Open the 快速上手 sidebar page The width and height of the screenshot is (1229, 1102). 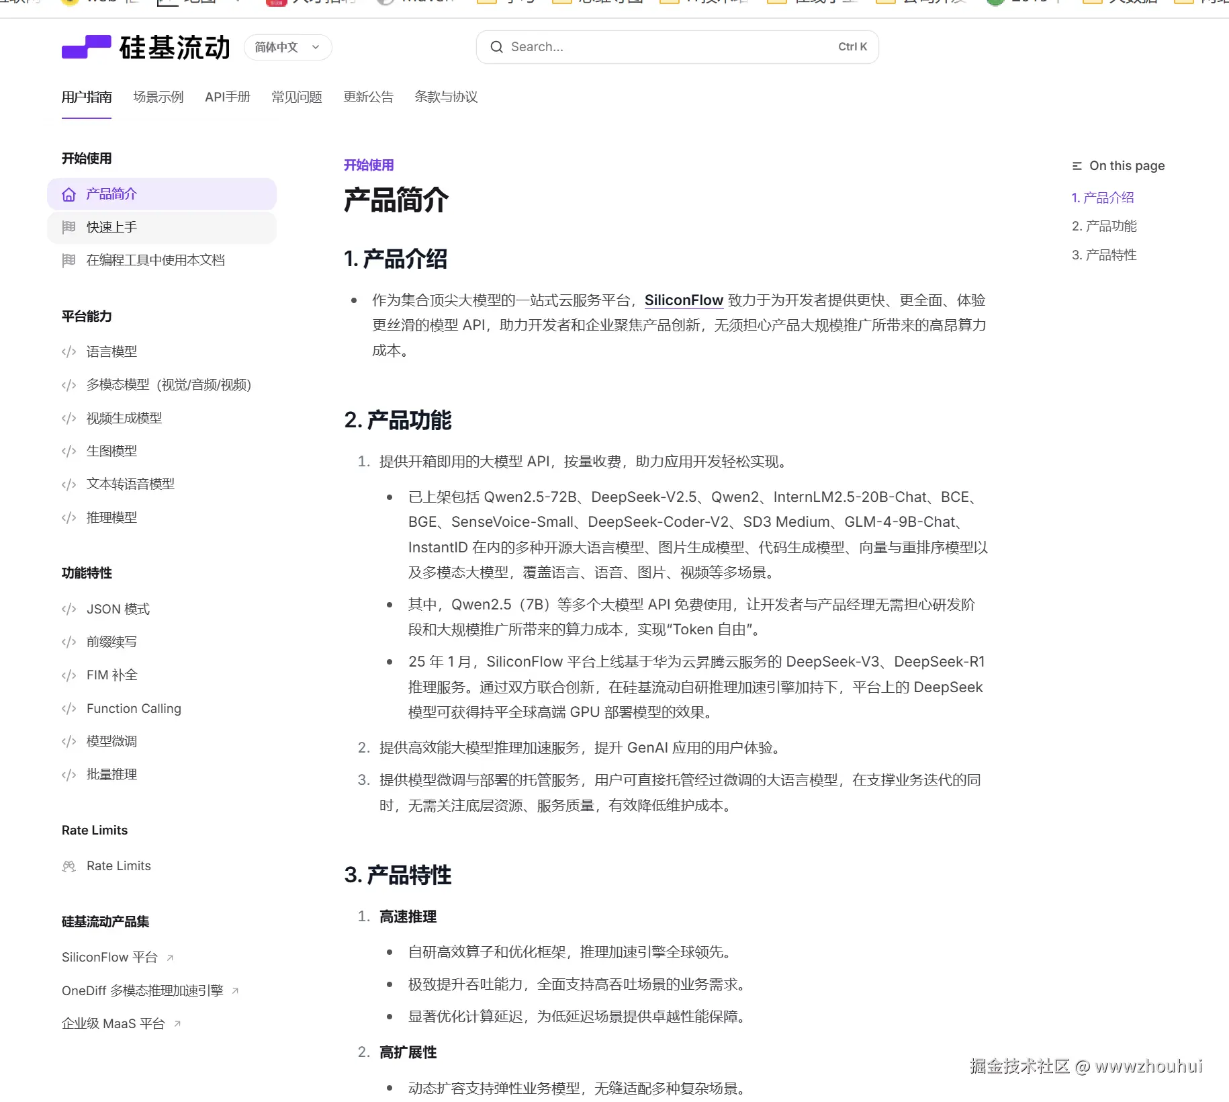tap(162, 227)
